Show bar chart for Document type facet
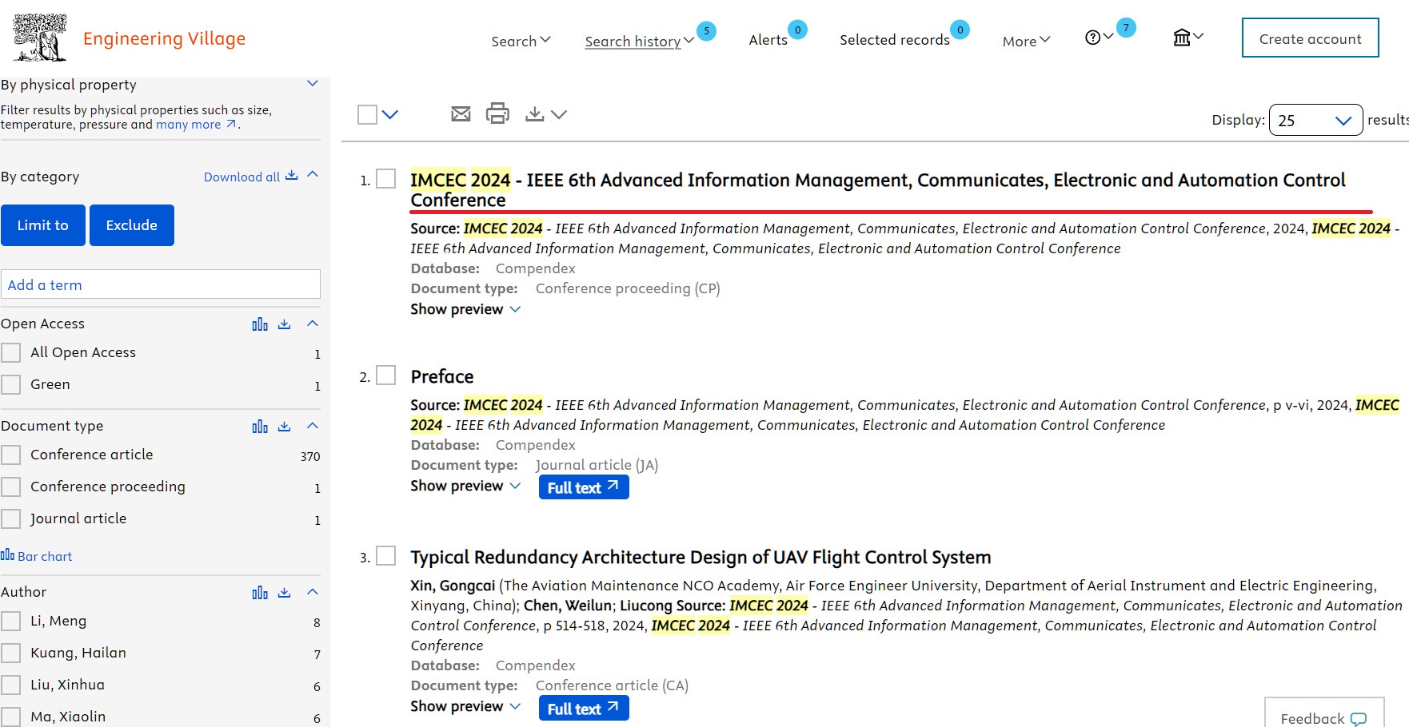The image size is (1409, 727). (260, 427)
